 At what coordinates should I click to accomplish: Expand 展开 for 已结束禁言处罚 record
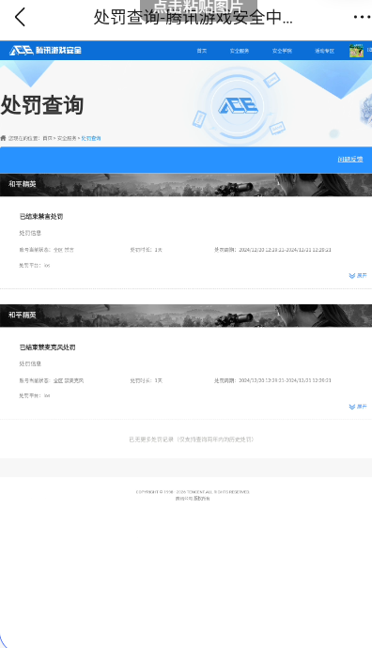coord(358,276)
